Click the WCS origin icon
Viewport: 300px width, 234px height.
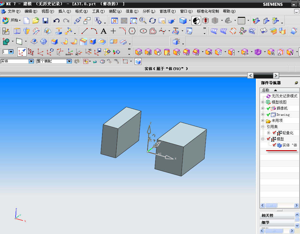(x=40, y=52)
